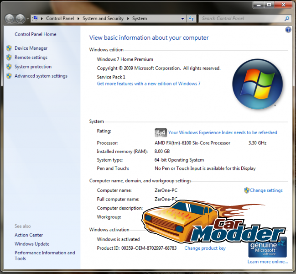296x274 pixels.
Task: Click the 4.4 Windows Experience rating badge
Action: tap(161, 132)
